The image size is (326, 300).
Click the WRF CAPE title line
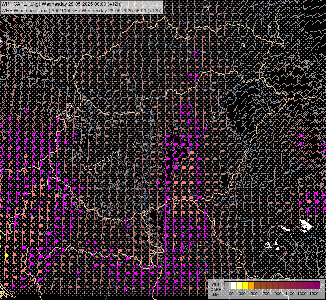click(x=61, y=4)
